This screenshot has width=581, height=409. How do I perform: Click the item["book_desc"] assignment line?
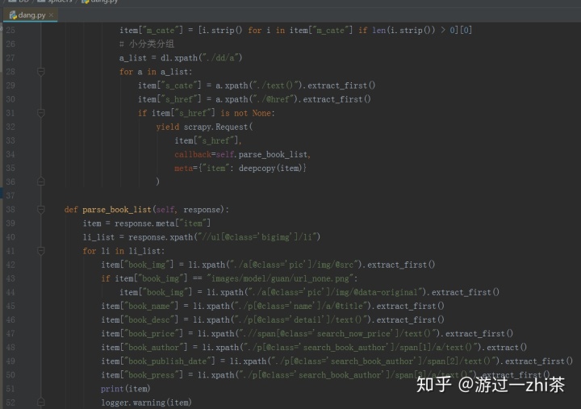(x=273, y=319)
